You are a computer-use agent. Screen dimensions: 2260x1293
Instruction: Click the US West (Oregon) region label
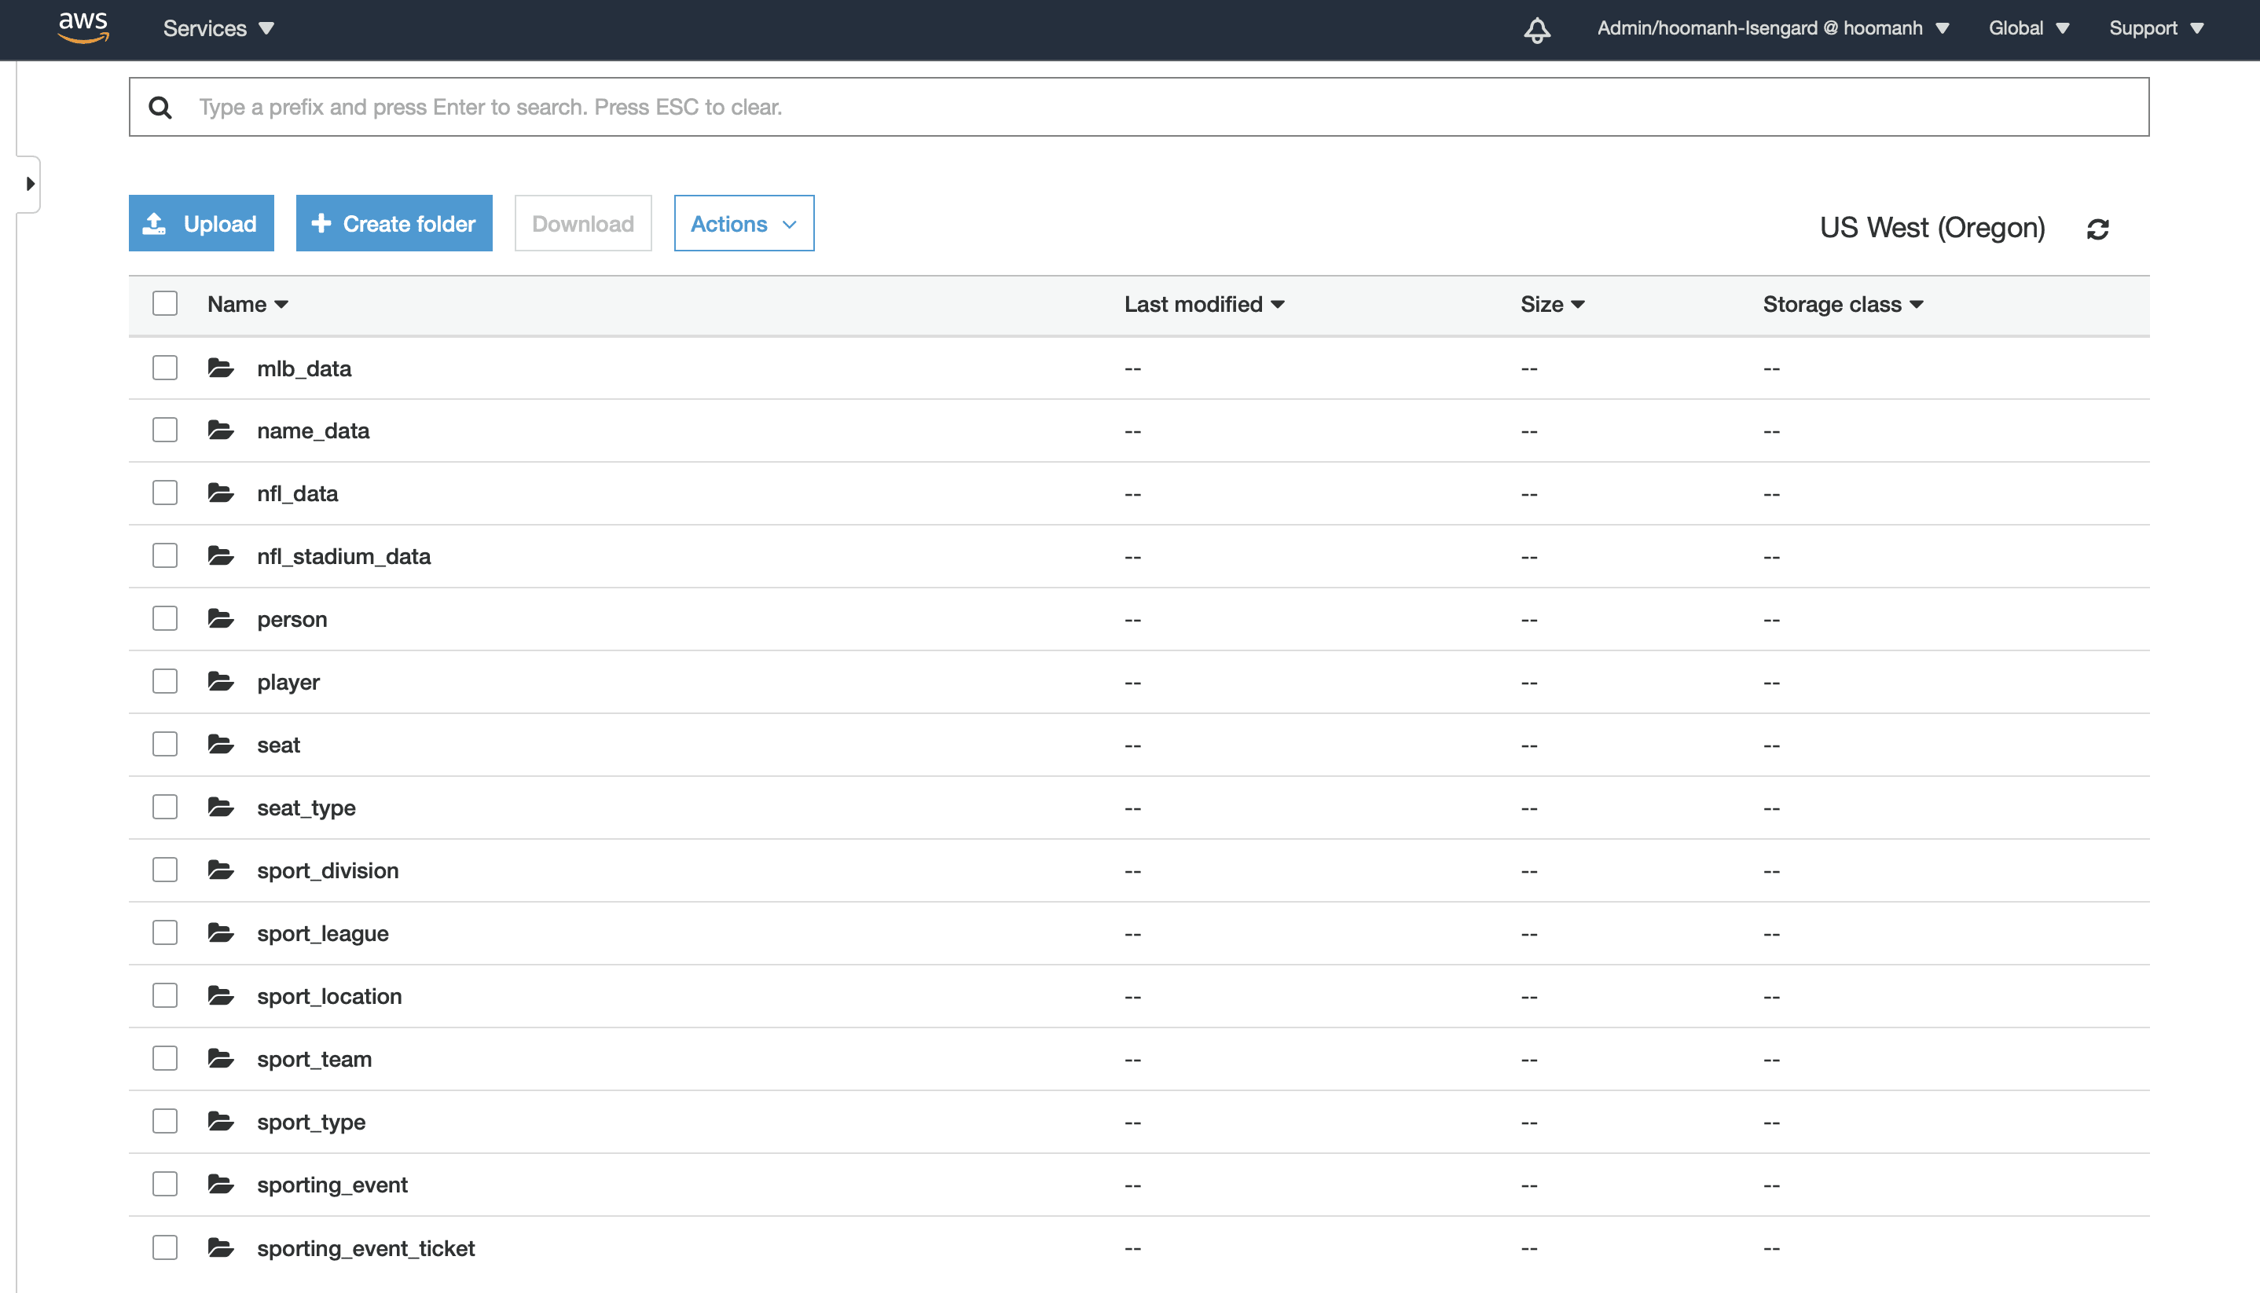pos(1932,229)
